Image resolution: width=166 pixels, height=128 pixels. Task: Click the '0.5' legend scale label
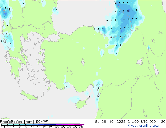pyautogui.click(x=9, y=127)
